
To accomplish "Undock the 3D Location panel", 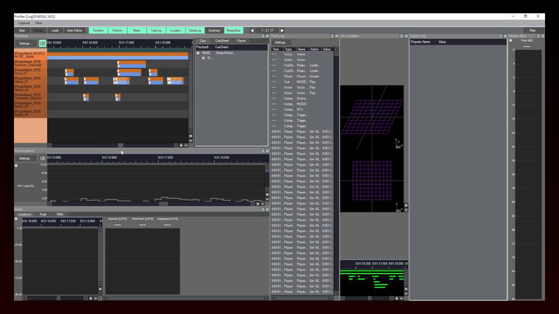I will tap(401, 36).
